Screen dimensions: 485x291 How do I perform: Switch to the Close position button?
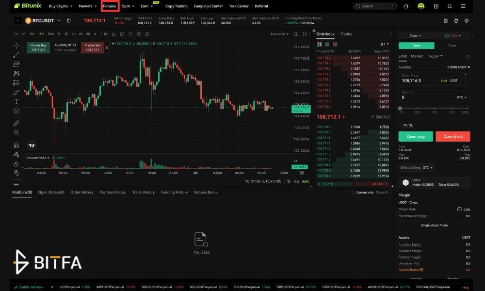pyautogui.click(x=452, y=46)
